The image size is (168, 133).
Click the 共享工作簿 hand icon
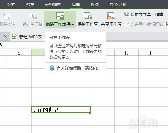tap(111, 16)
